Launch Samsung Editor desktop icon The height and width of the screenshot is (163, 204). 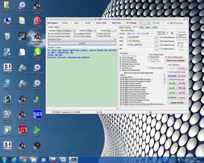[37, 69]
